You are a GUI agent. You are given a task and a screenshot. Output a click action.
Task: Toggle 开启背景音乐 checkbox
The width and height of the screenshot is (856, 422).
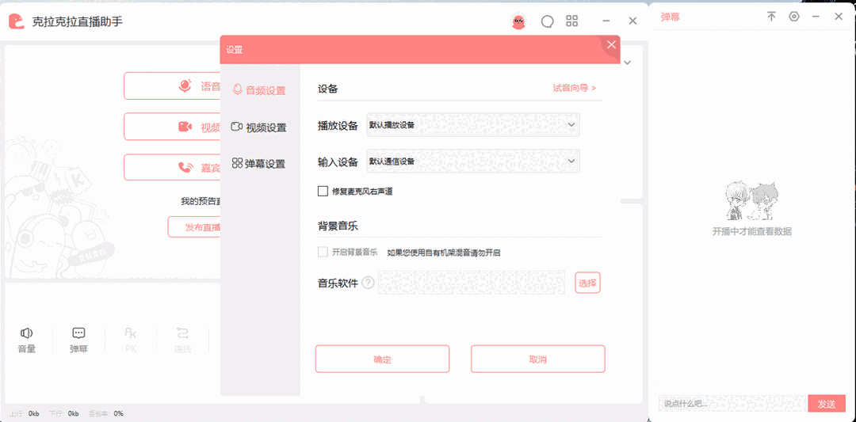tap(322, 253)
